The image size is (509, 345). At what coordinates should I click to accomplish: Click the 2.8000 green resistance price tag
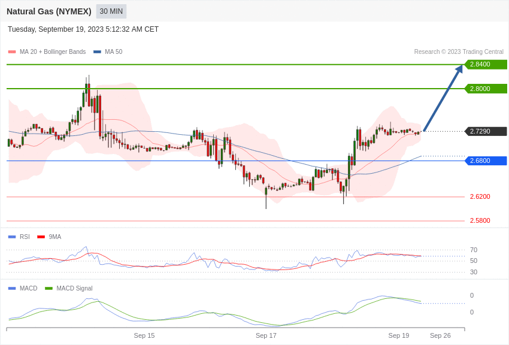click(486, 89)
